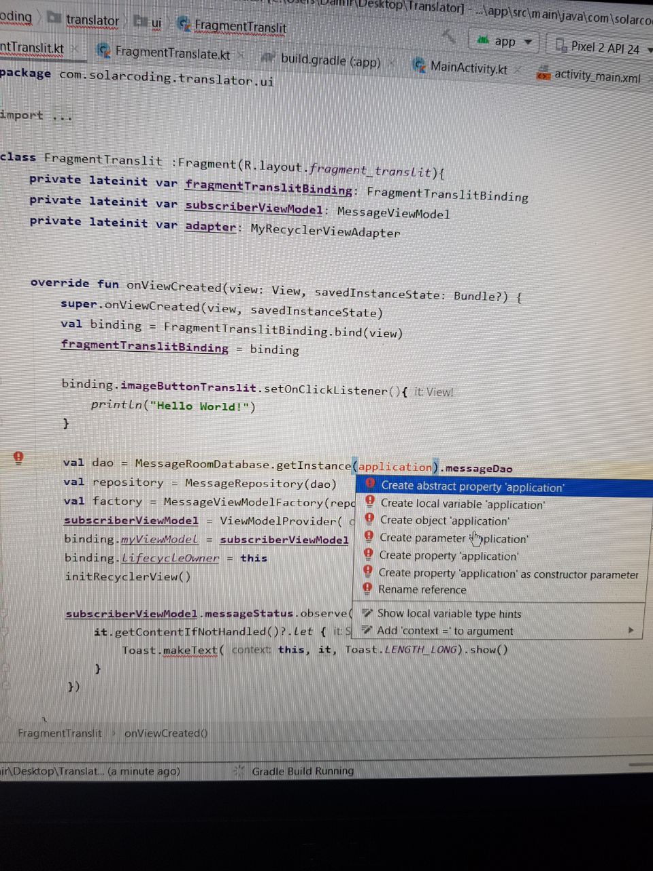Click 'binding.lifecycleOwner' assignment
This screenshot has height=871, width=653.
click(x=166, y=558)
